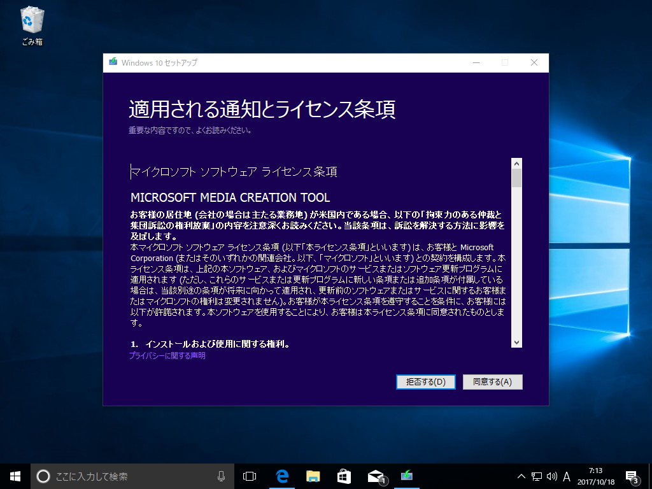Launch the Microsoft Store taskbar icon

point(343,475)
